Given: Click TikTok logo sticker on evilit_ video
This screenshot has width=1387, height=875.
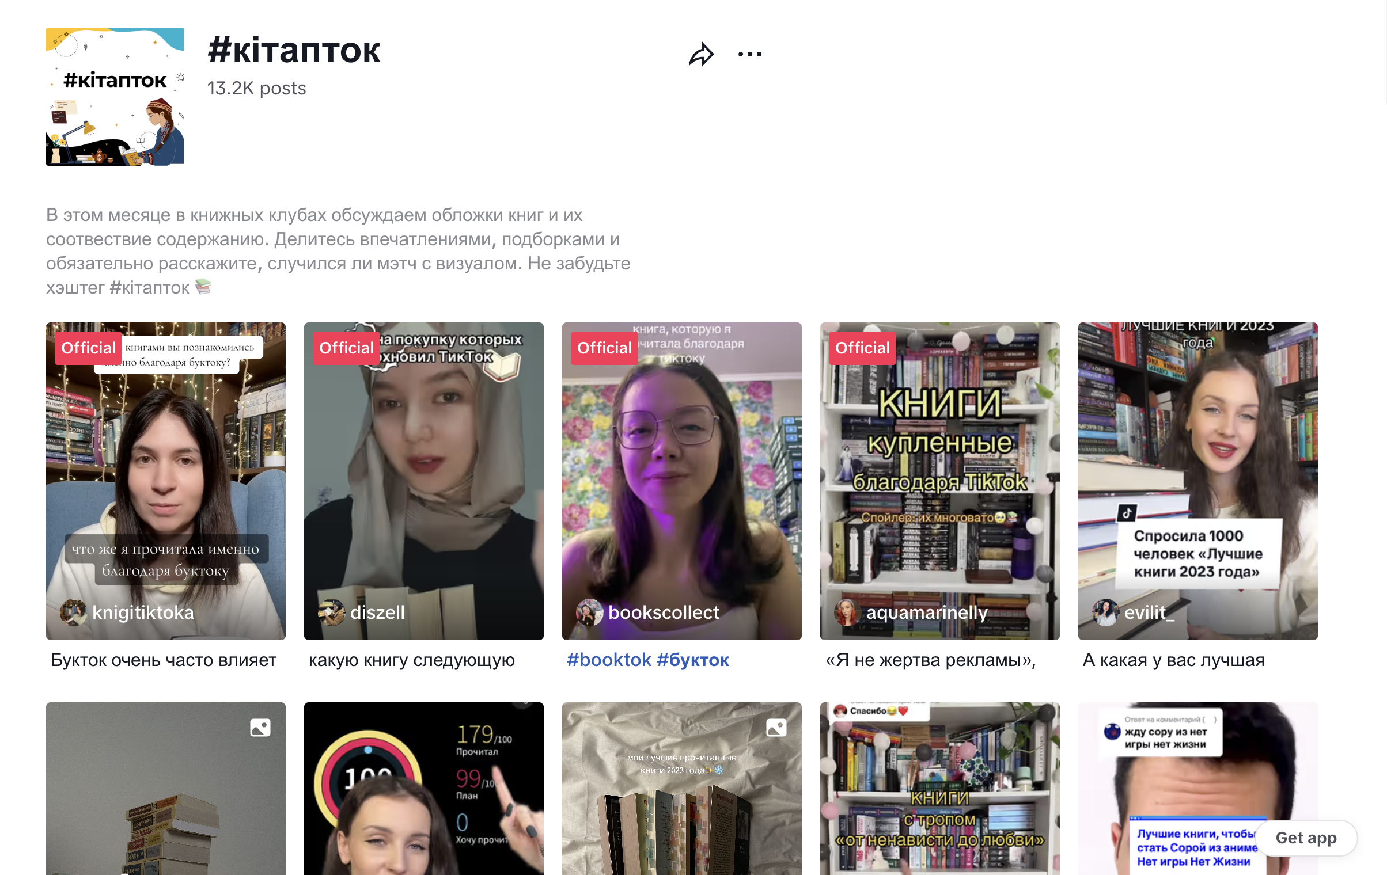Looking at the screenshot, I should point(1127,512).
